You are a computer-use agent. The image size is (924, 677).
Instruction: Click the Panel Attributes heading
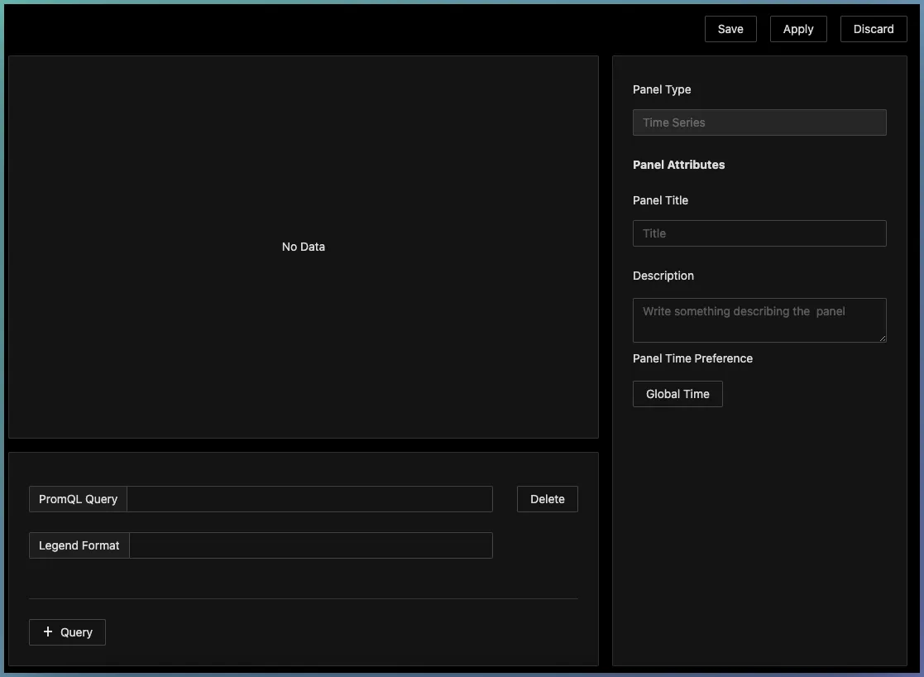(678, 165)
